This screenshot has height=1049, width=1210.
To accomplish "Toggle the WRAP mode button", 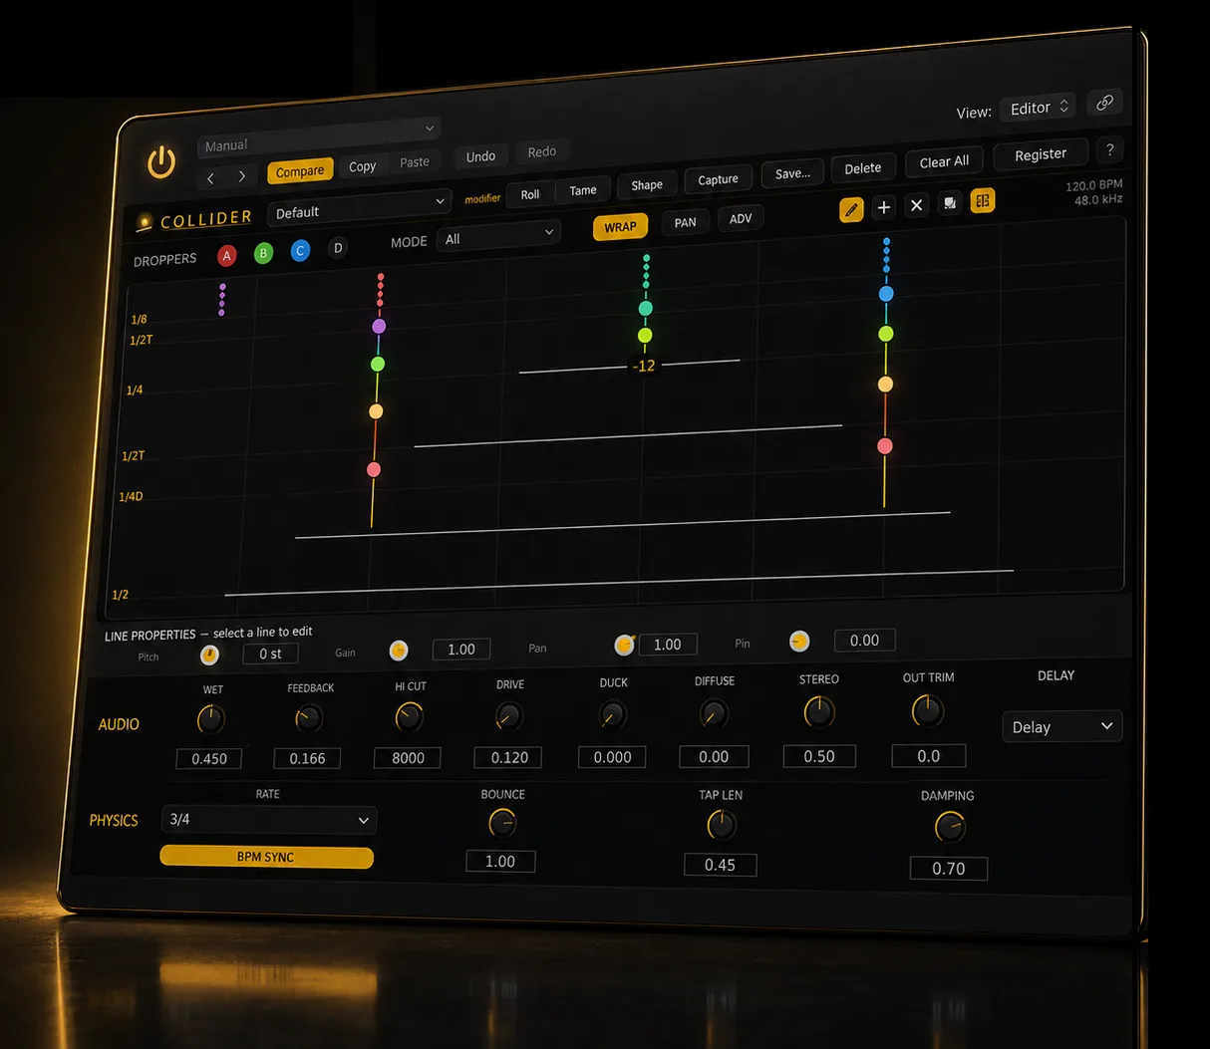I will click(620, 227).
